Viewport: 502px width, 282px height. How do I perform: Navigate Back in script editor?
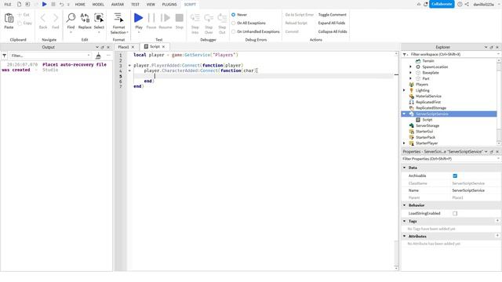pos(43,18)
